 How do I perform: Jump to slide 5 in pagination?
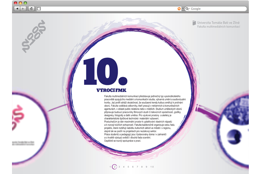point(128,166)
